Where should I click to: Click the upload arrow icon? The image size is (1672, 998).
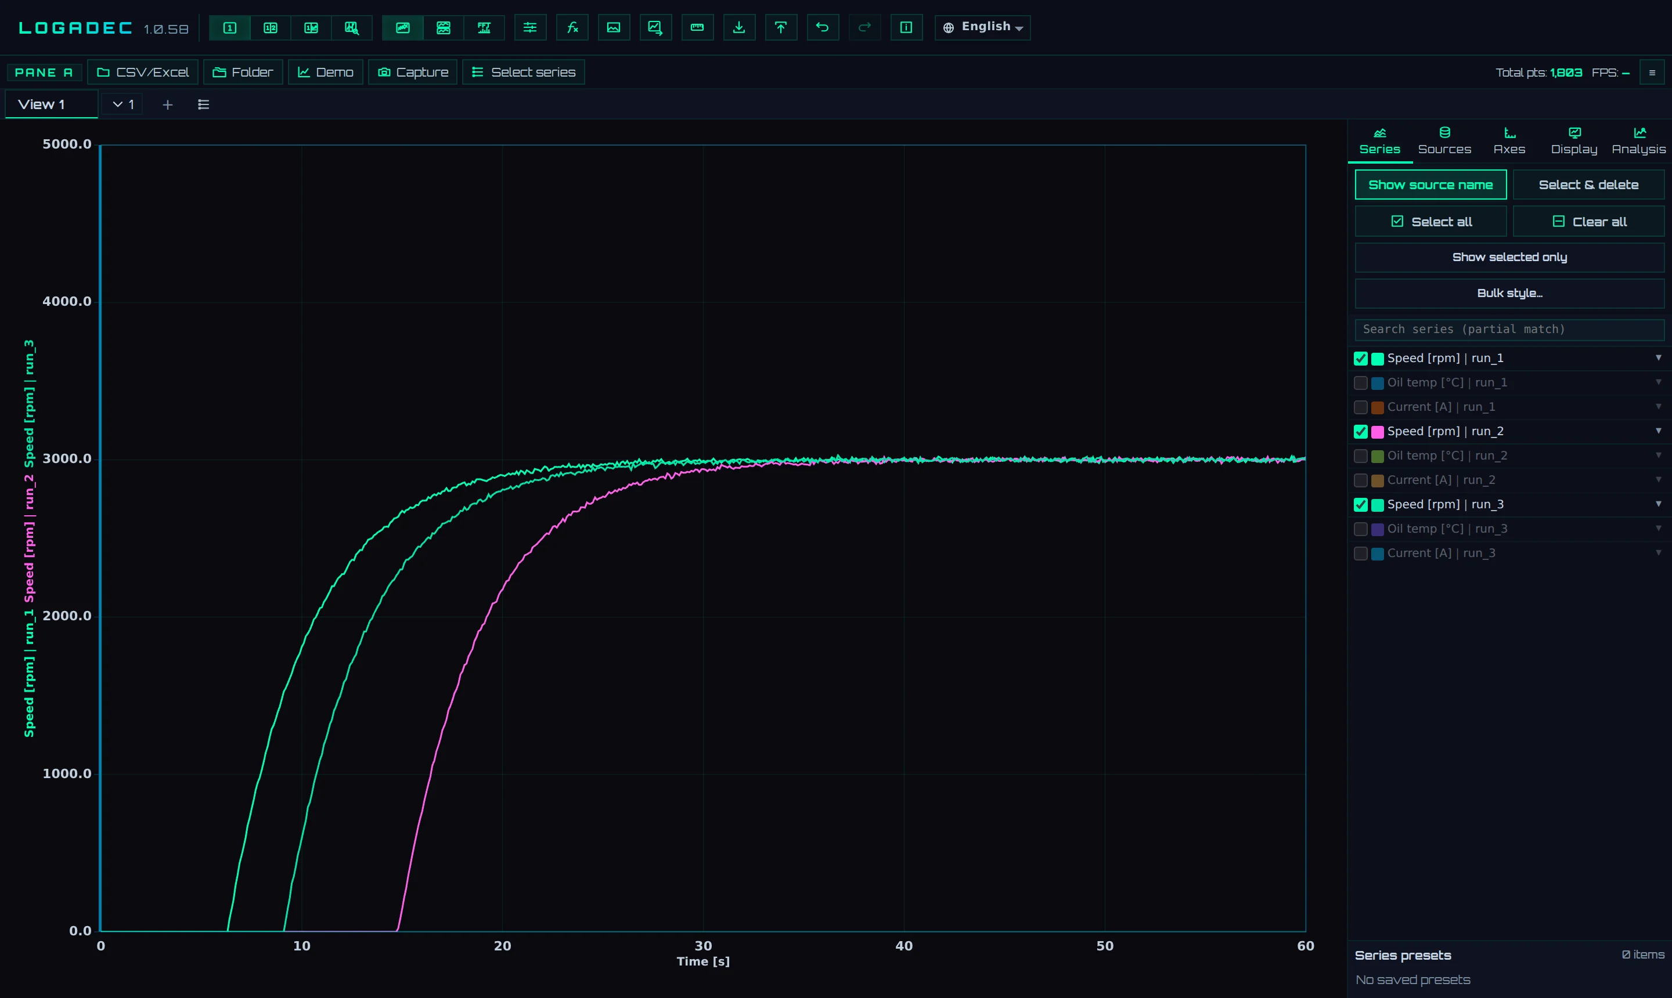[x=780, y=28]
